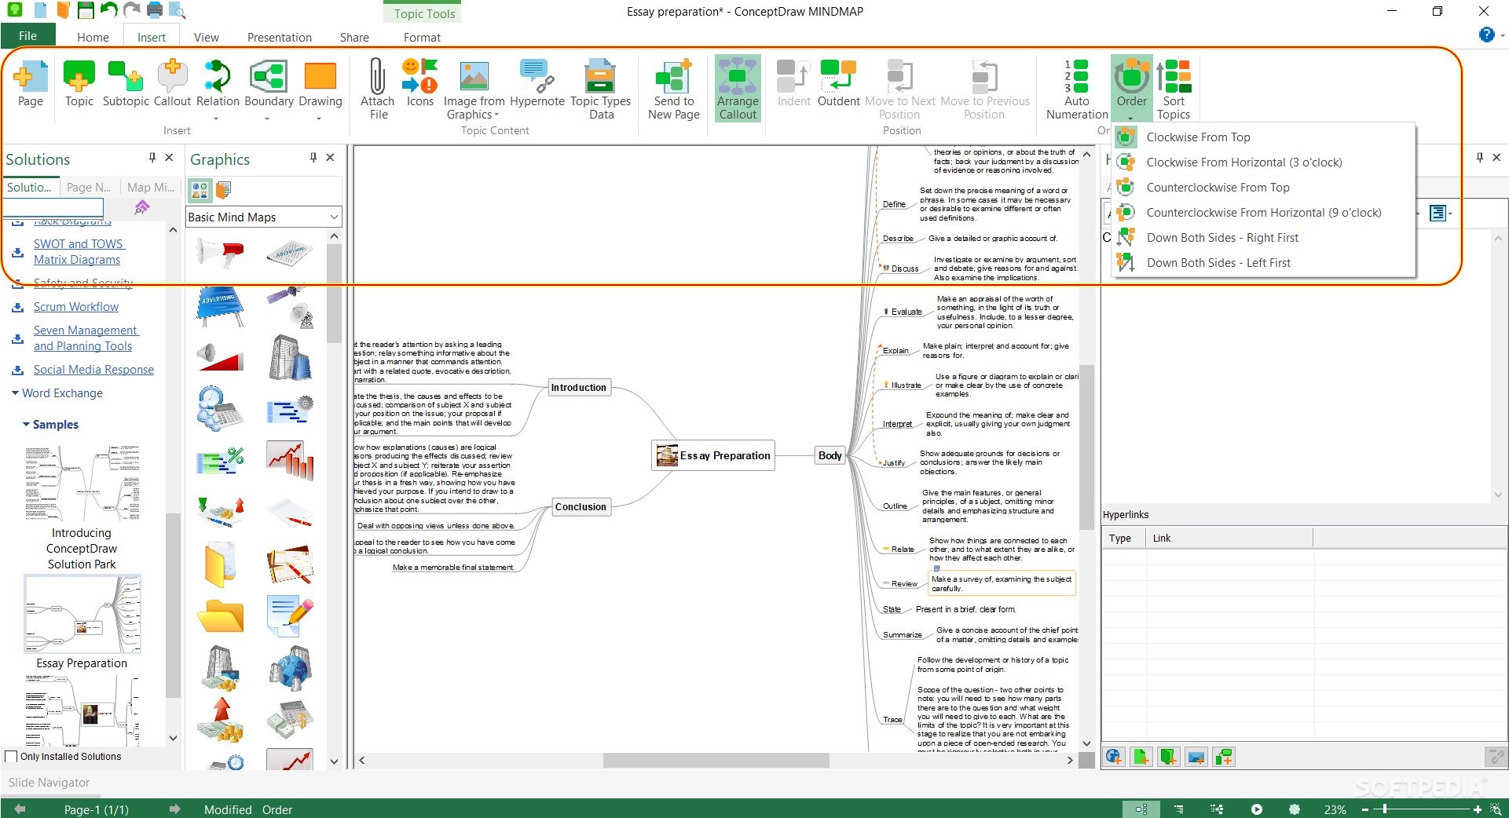
Task: Click the Save icon in quick access toolbar
Action: pyautogui.click(x=86, y=10)
